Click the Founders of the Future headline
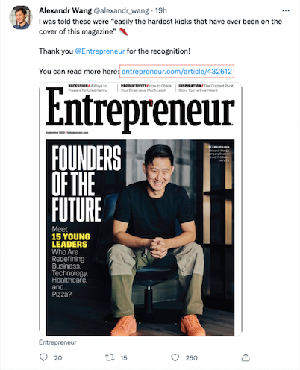 click(x=87, y=184)
